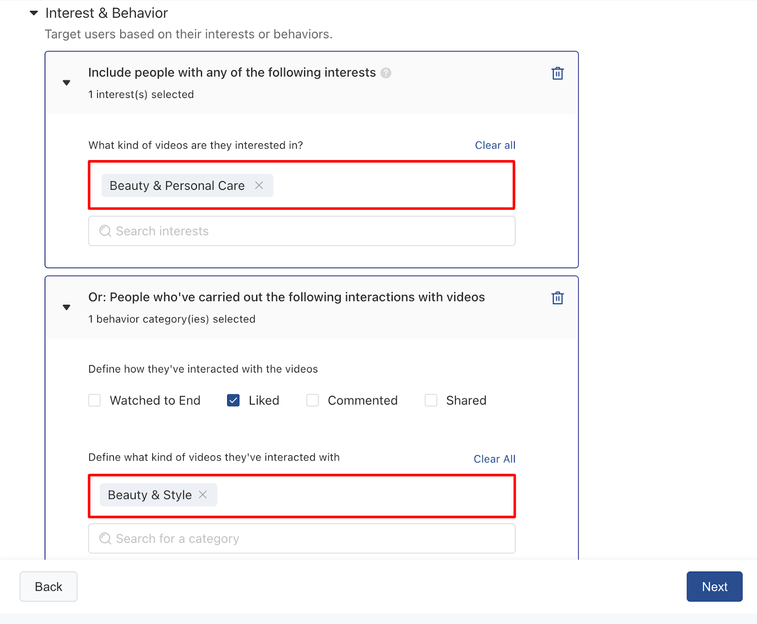Collapse the Include people with interests panel
Viewport: 757px width, 624px height.
[67, 83]
